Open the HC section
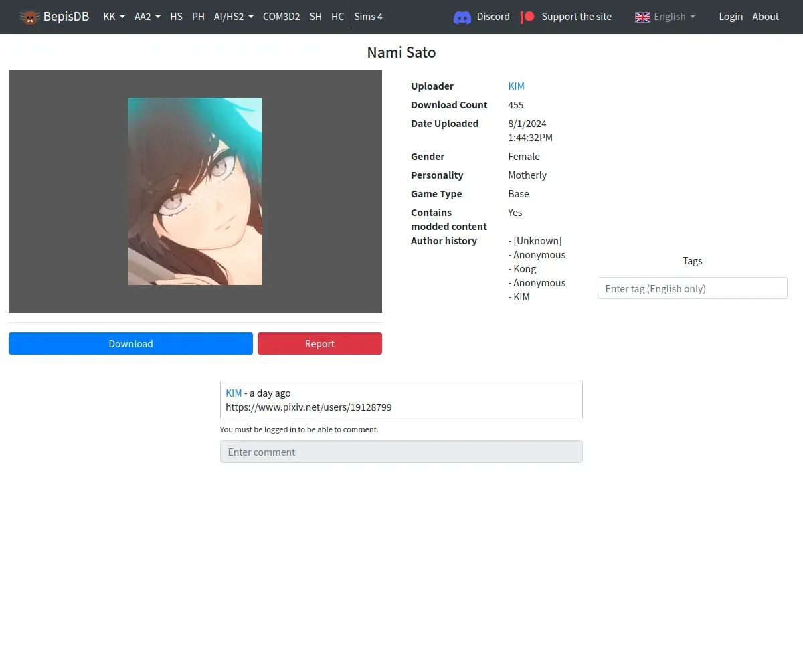Viewport: 803px width, 669px height. coord(337,17)
